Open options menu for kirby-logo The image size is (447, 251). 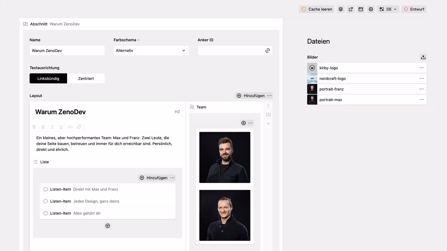[422, 68]
